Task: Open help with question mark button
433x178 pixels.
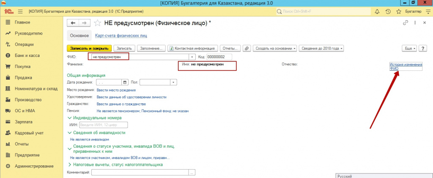Action: coord(423,48)
